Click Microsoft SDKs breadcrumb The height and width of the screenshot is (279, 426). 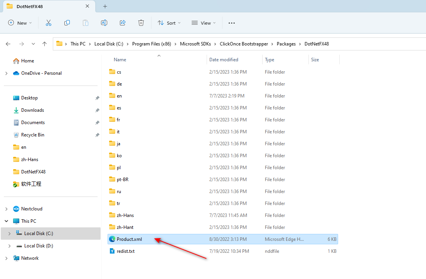tap(195, 44)
